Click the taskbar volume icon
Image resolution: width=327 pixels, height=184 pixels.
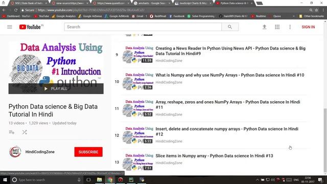point(272,179)
